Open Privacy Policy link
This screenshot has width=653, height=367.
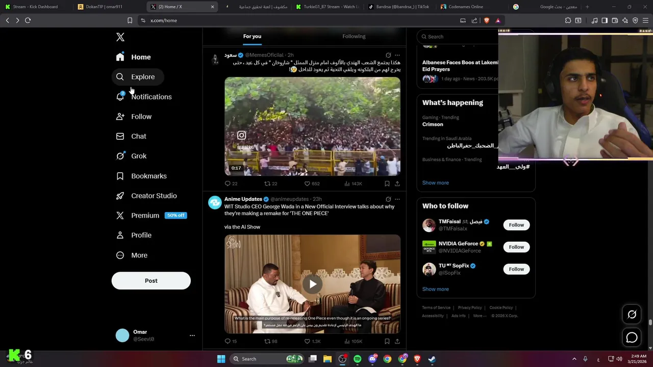(470, 308)
